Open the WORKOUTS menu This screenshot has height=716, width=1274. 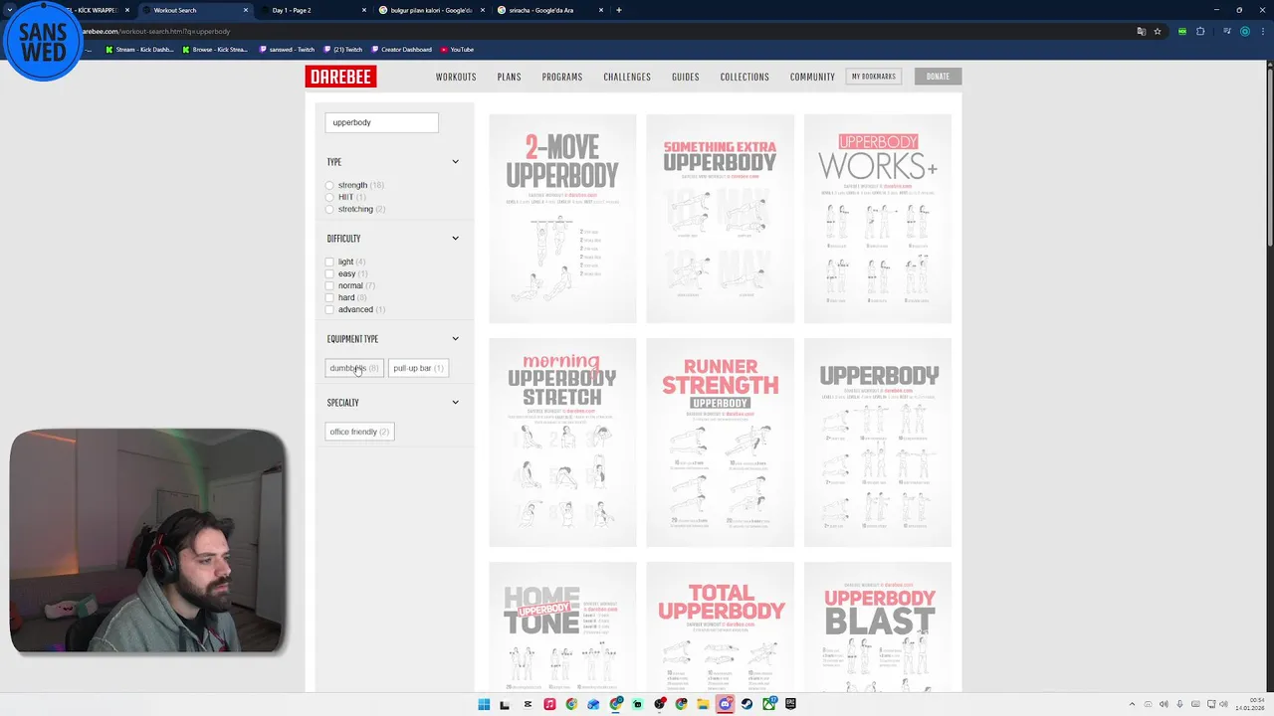coord(456,77)
